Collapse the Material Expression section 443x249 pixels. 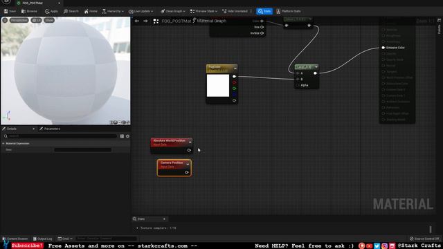pos(3,143)
